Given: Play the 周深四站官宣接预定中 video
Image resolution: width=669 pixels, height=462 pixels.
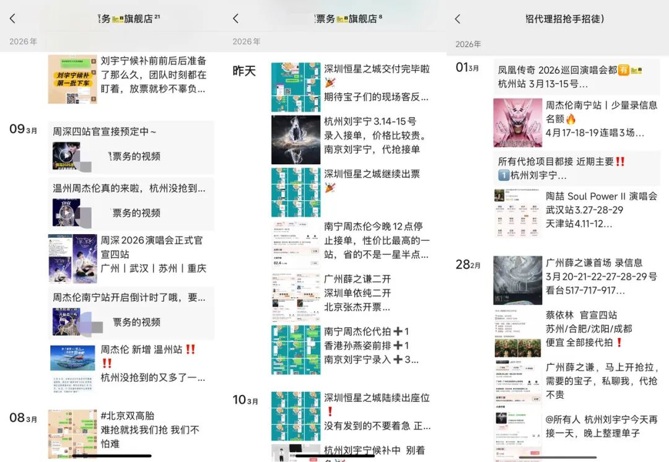Looking at the screenshot, I should pyautogui.click(x=66, y=156).
